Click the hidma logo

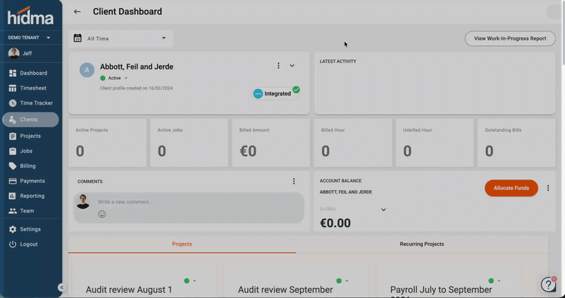tap(30, 16)
